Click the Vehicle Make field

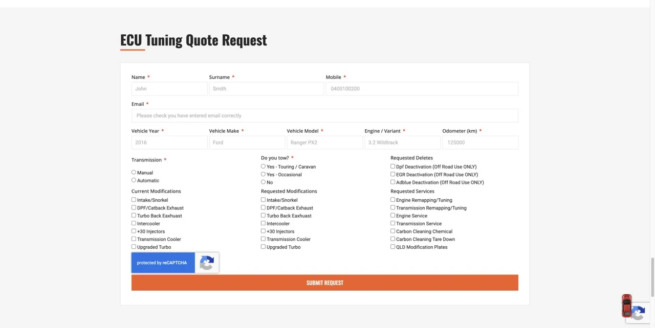pyautogui.click(x=247, y=143)
